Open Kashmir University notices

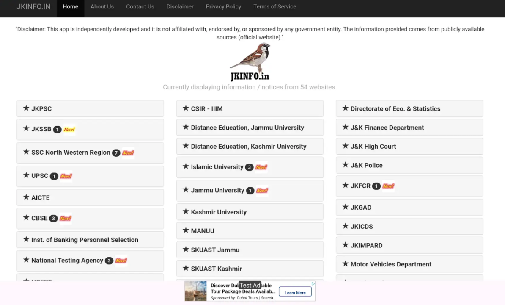pyautogui.click(x=250, y=212)
